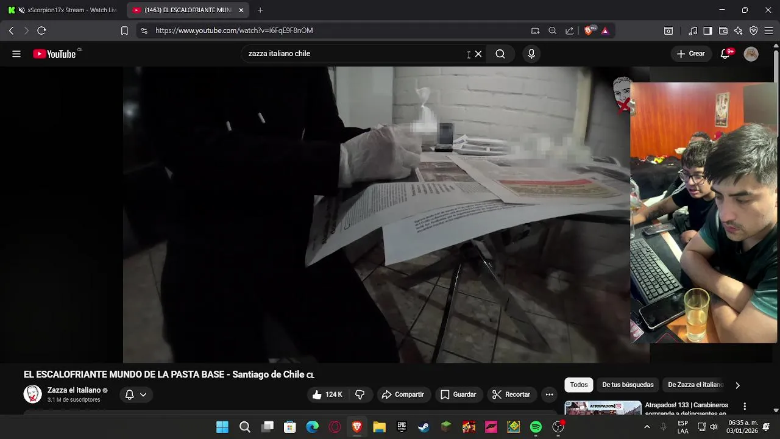Open Microsoft Edge from taskbar
The width and height of the screenshot is (780, 439).
point(312,427)
